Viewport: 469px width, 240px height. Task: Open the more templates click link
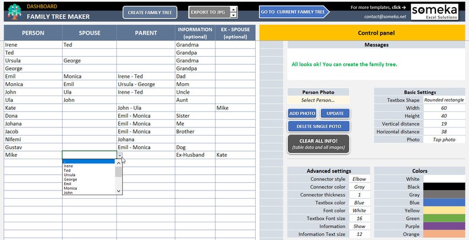pos(378,7)
